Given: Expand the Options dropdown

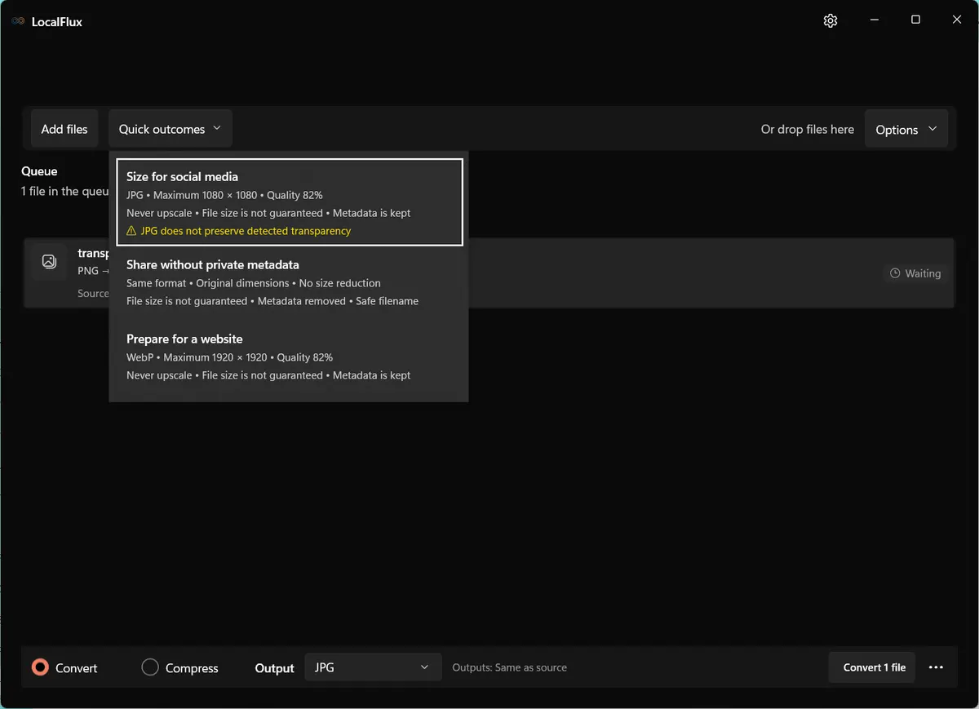Looking at the screenshot, I should [906, 130].
